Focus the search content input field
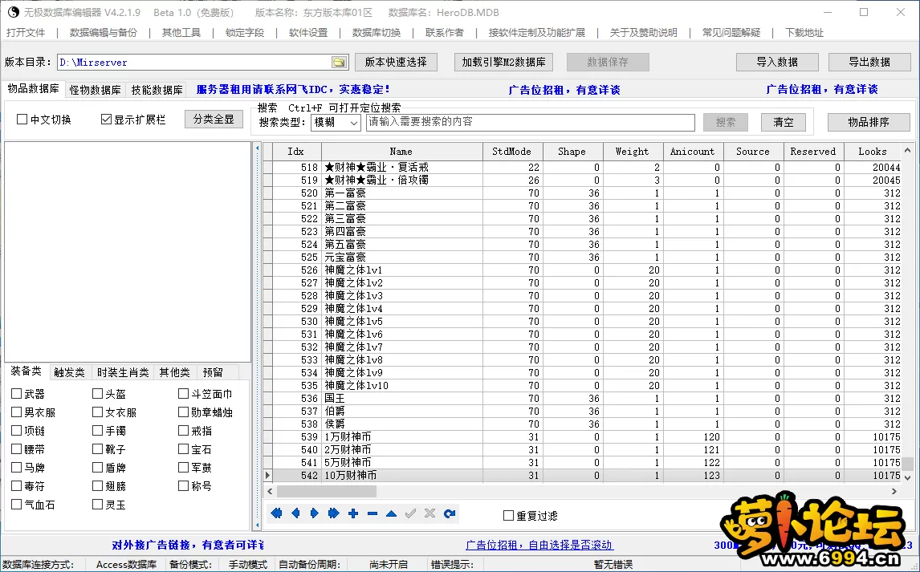The image size is (920, 572). (531, 123)
